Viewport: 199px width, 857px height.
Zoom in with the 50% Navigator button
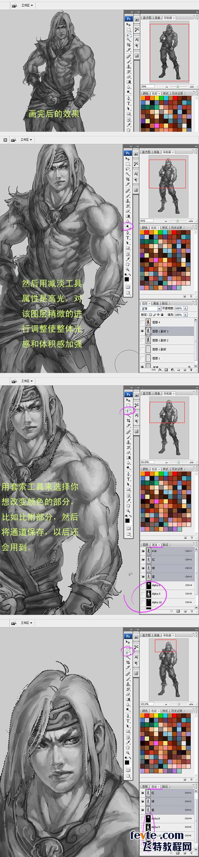tap(191, 221)
